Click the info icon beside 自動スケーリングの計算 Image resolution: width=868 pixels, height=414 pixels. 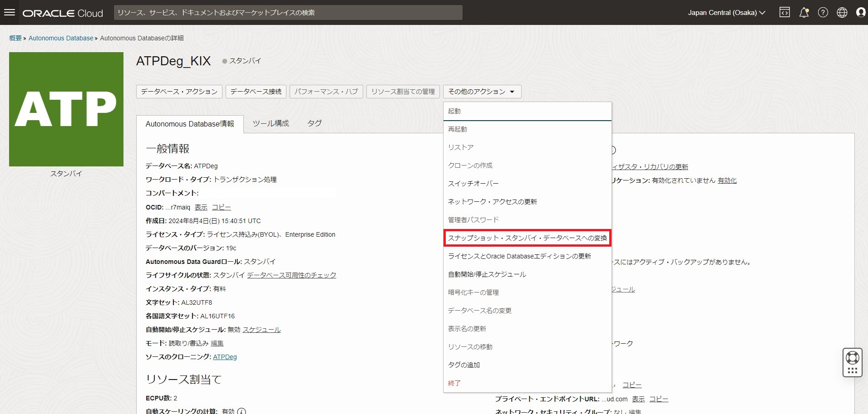pos(242,411)
